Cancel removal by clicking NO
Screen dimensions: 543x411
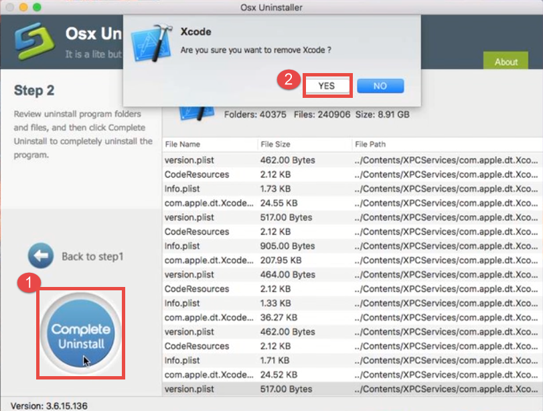click(380, 85)
